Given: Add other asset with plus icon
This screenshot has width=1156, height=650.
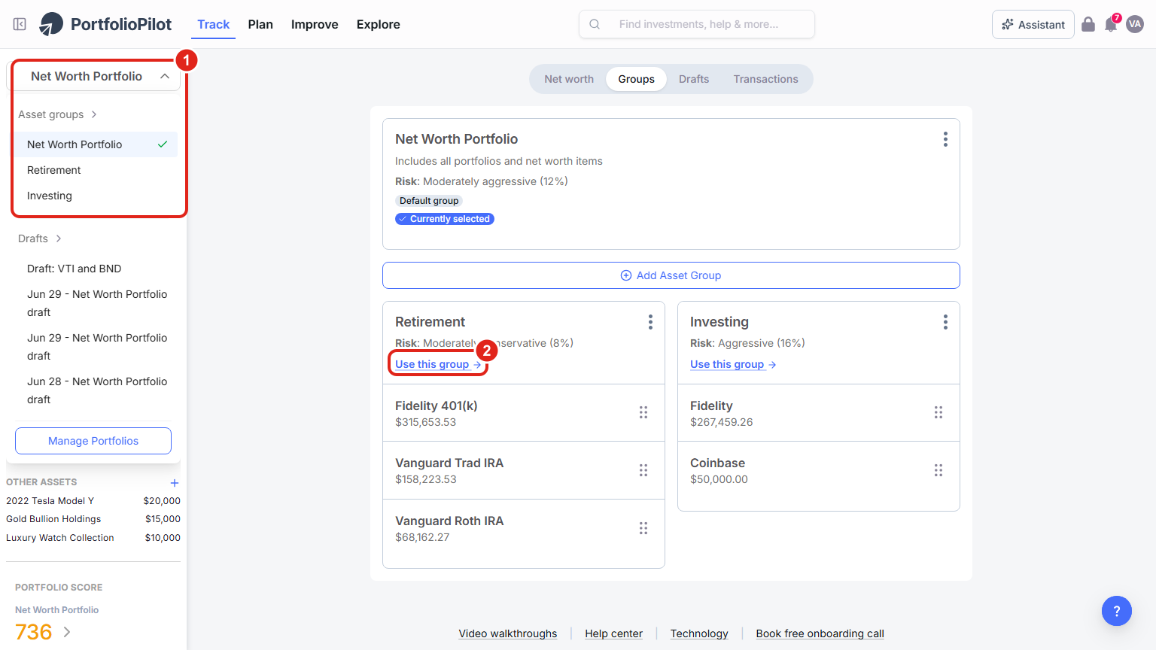Looking at the screenshot, I should 175,483.
